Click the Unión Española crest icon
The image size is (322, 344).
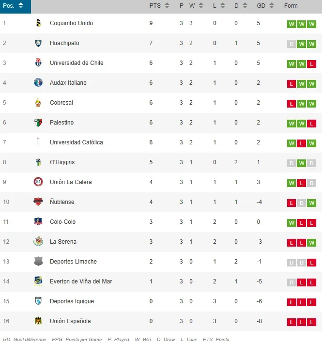38,321
